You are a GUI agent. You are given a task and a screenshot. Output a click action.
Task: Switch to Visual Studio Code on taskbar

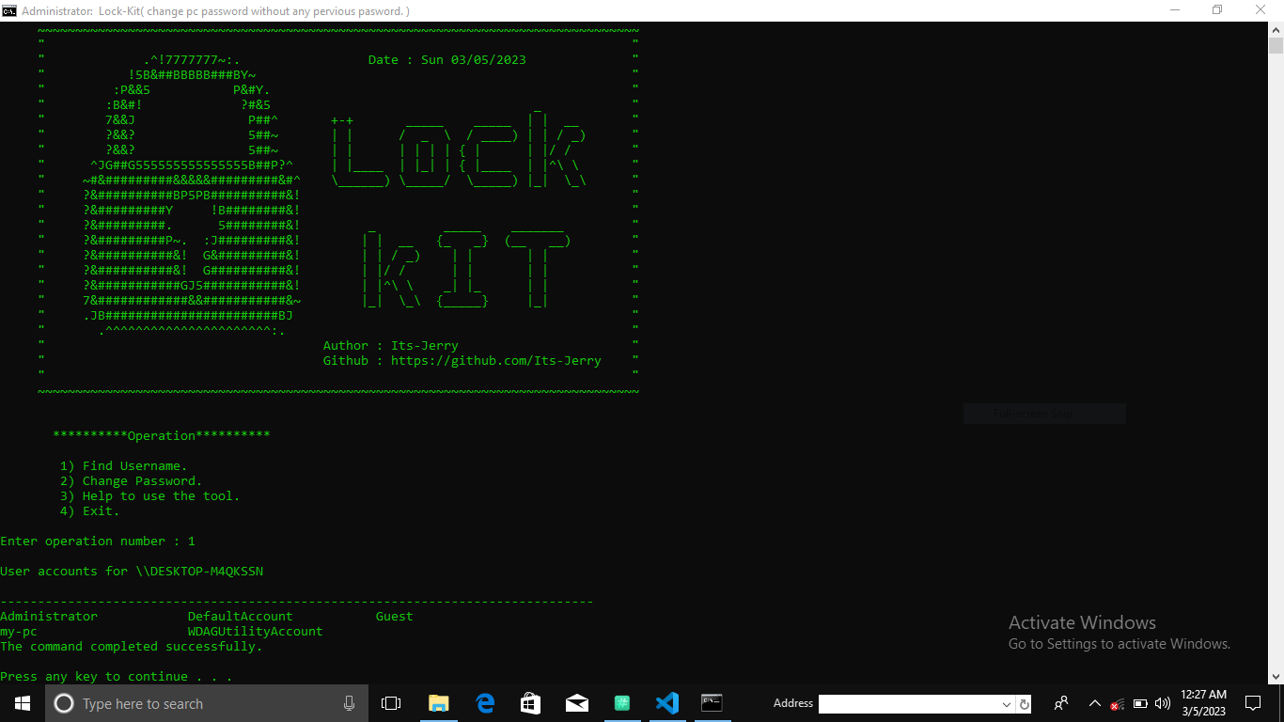pos(667,703)
